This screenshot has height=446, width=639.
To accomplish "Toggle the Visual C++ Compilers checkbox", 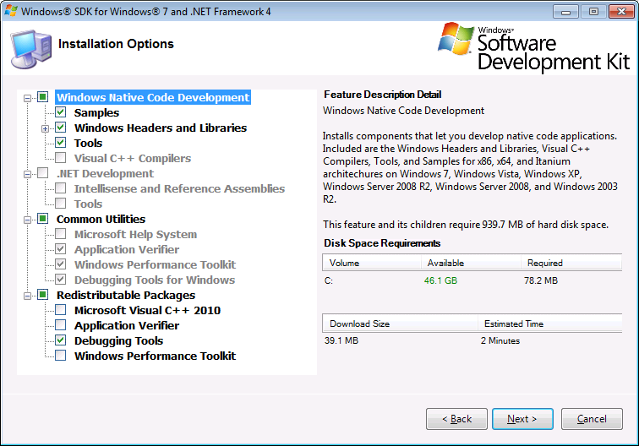I will click(x=61, y=158).
